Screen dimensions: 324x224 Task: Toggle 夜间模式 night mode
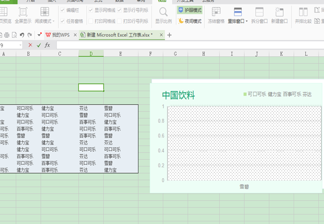pyautogui.click(x=190, y=21)
